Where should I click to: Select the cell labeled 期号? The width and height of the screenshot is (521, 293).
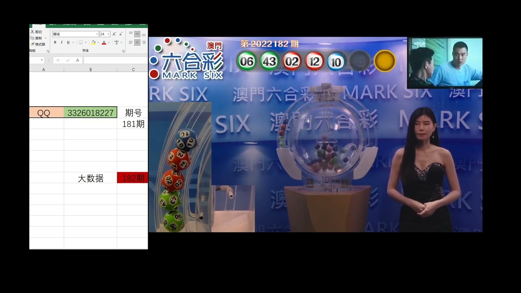[132, 113]
